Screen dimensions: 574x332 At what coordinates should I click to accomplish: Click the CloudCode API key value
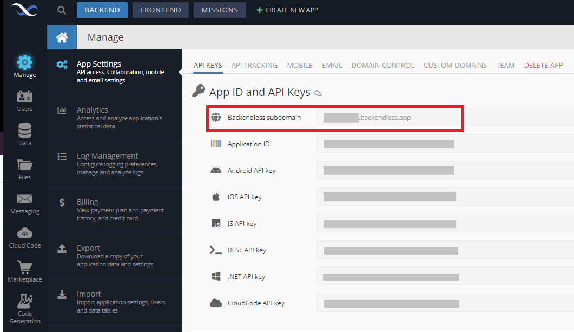pos(445,303)
